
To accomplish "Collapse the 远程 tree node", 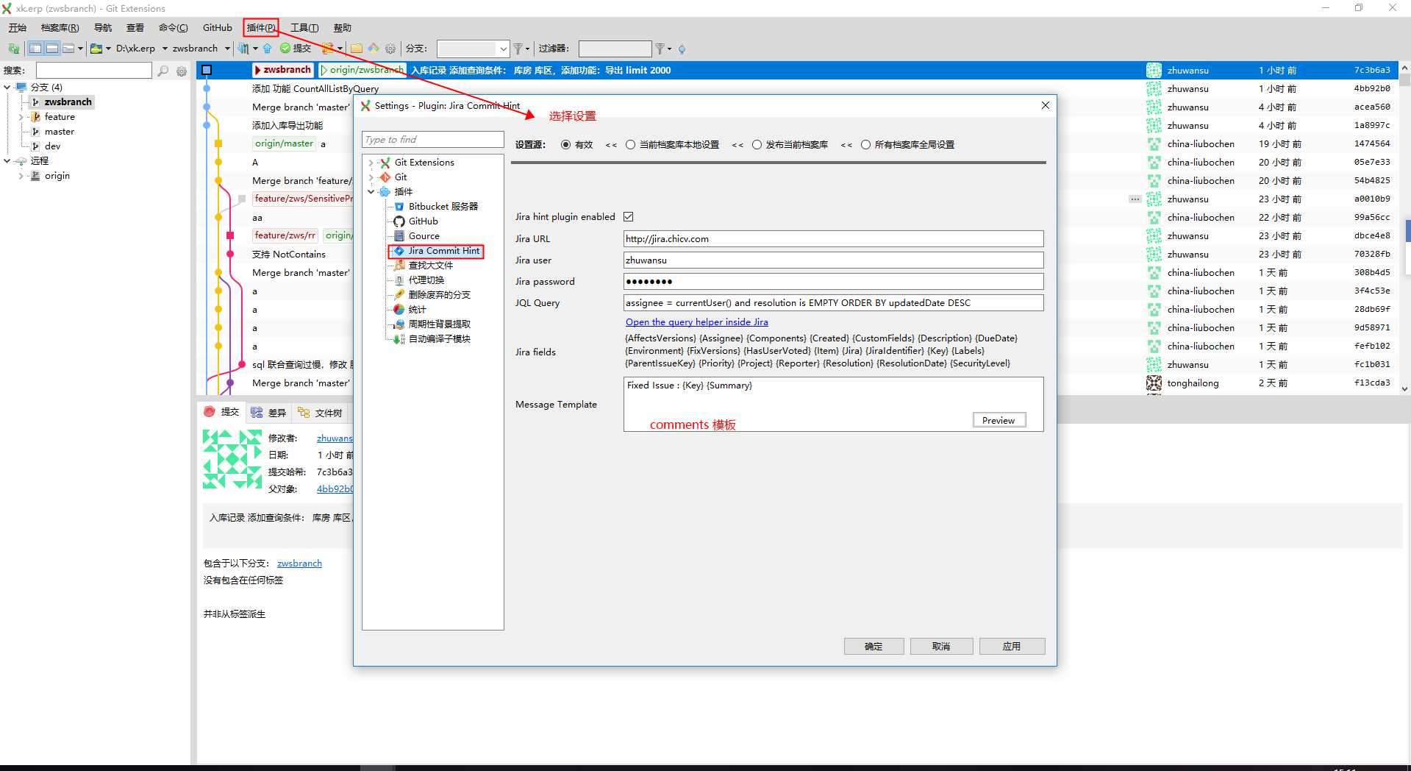I will click(x=7, y=160).
